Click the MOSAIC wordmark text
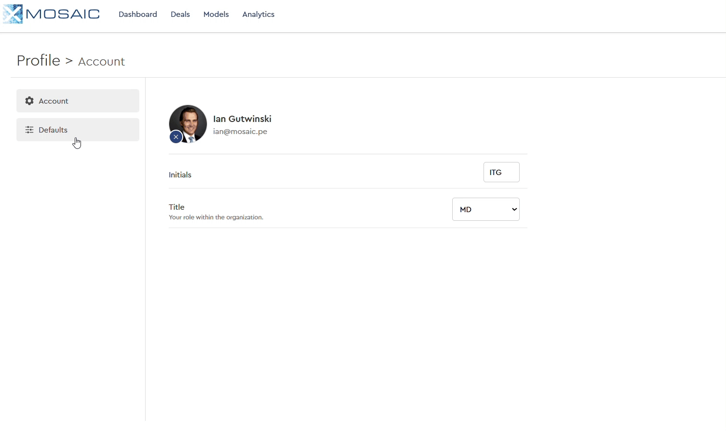This screenshot has height=431, width=726. tap(63, 14)
